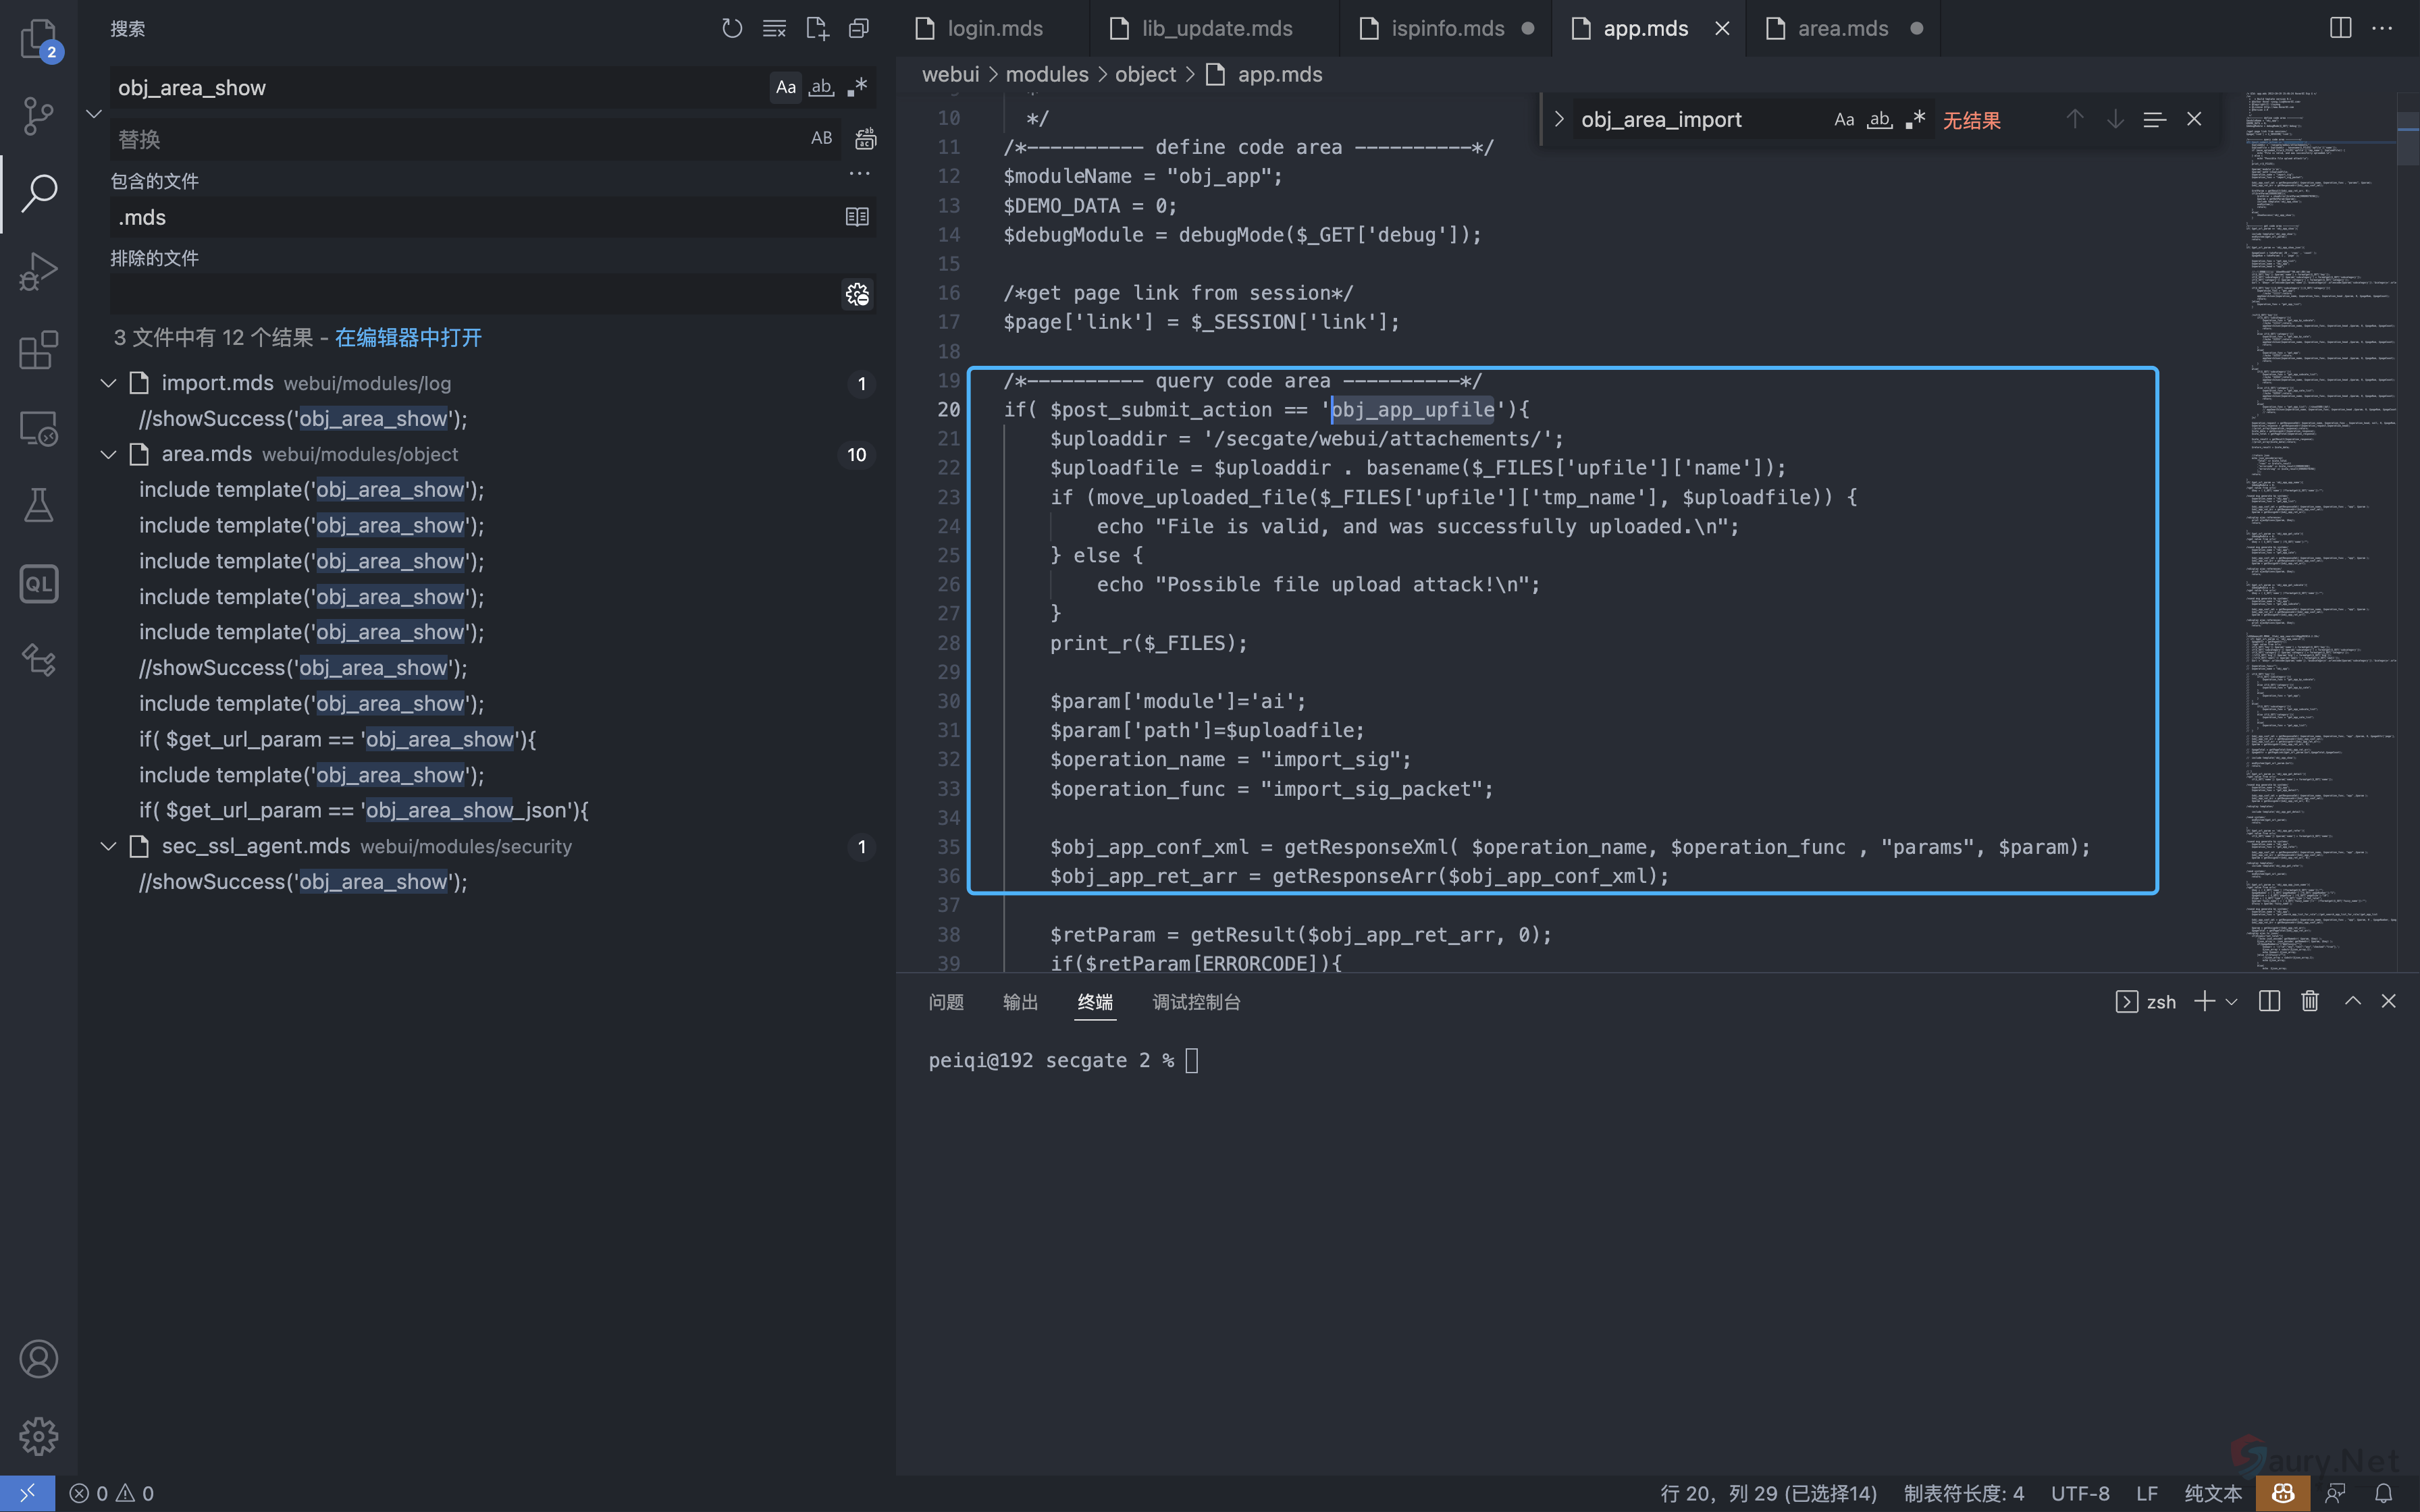Open Source Control in activity bar
This screenshot has height=1512, width=2420.
(38, 116)
